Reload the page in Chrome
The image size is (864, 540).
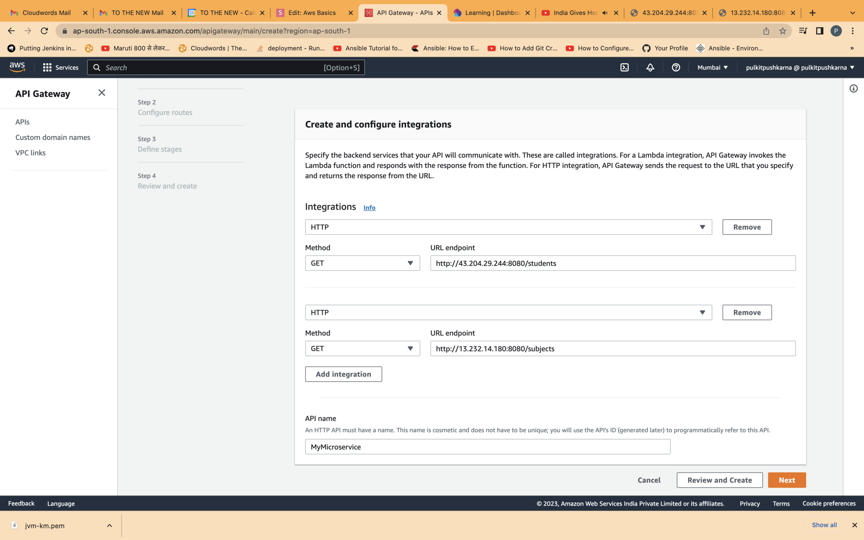44,31
